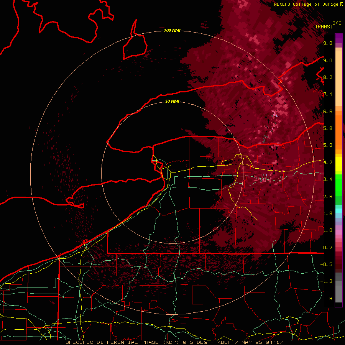Pick the -1.3 value on the scale

(x=326, y=281)
